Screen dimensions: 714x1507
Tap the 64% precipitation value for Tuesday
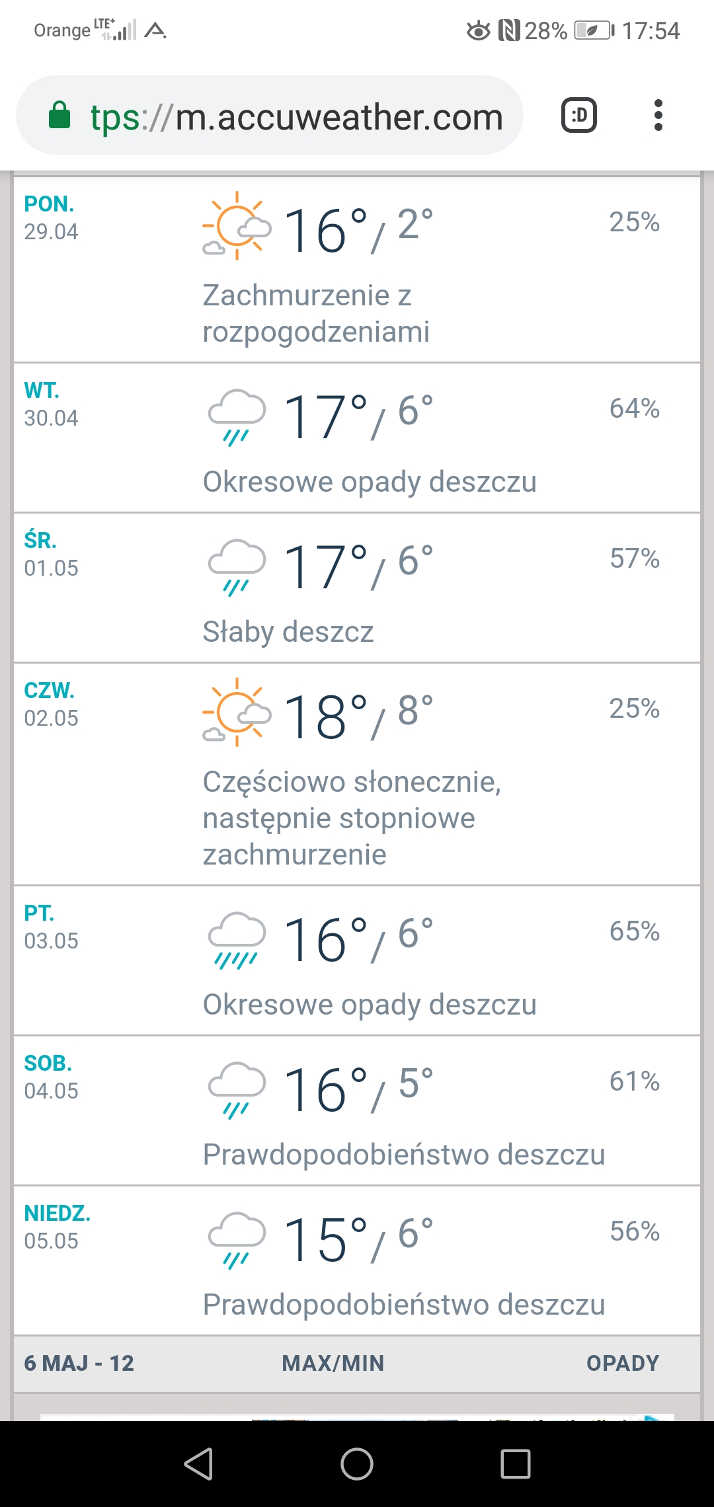634,408
